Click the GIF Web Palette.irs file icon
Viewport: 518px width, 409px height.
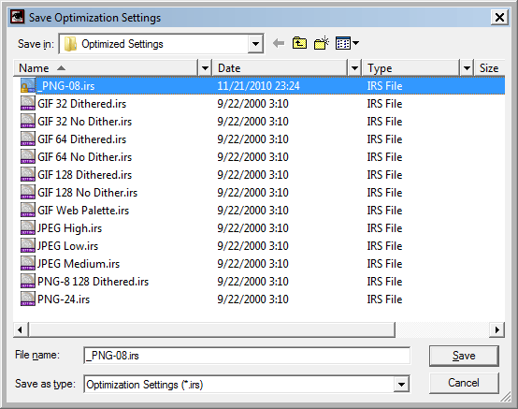(x=27, y=211)
